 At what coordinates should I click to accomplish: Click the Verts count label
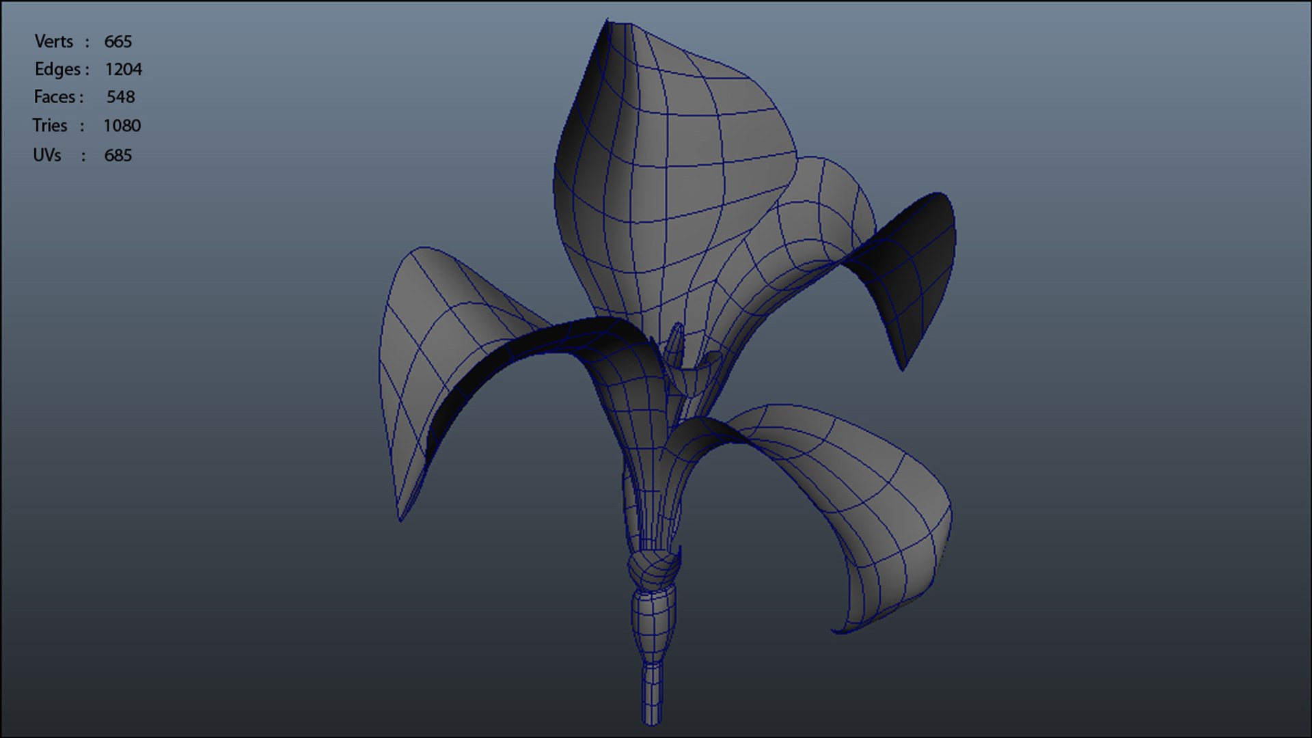pyautogui.click(x=54, y=42)
